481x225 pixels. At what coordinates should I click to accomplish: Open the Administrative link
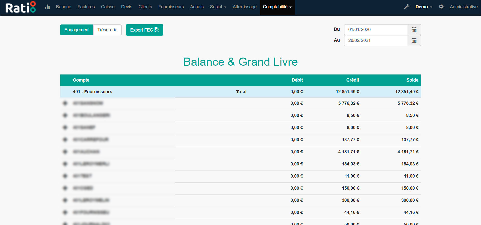pyautogui.click(x=463, y=7)
